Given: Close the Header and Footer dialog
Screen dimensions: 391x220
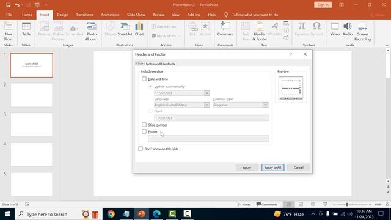Looking at the screenshot, I should pyautogui.click(x=305, y=54).
